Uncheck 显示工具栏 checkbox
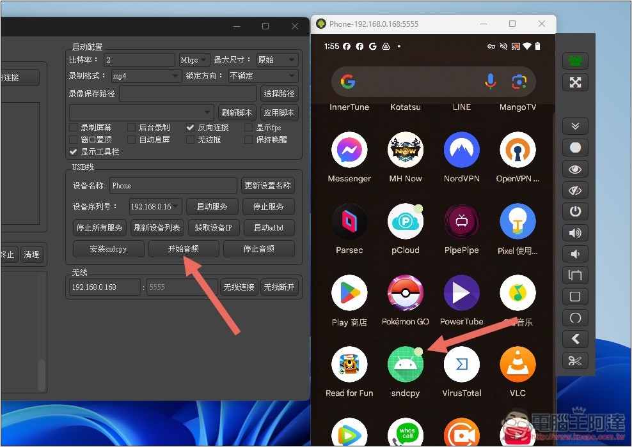This screenshot has height=447, width=632. click(x=74, y=152)
